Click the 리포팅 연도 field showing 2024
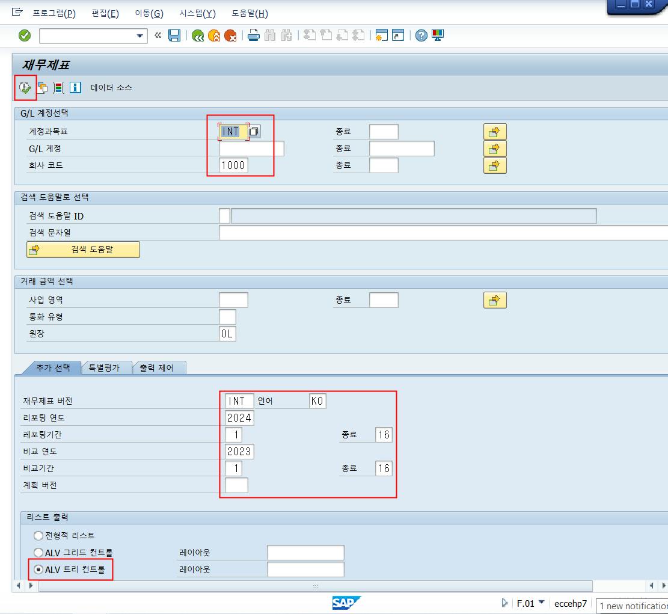668x614 pixels. point(239,417)
